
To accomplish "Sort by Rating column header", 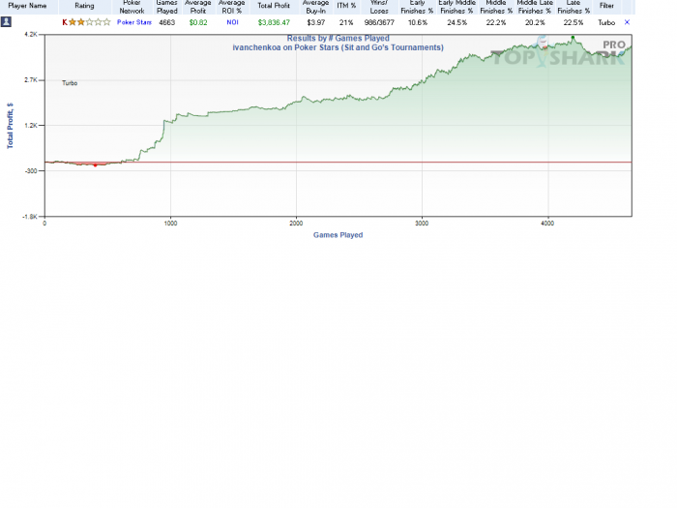I will click(x=84, y=6).
